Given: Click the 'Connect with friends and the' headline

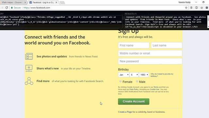Looking at the screenshot, I should [55, 37].
